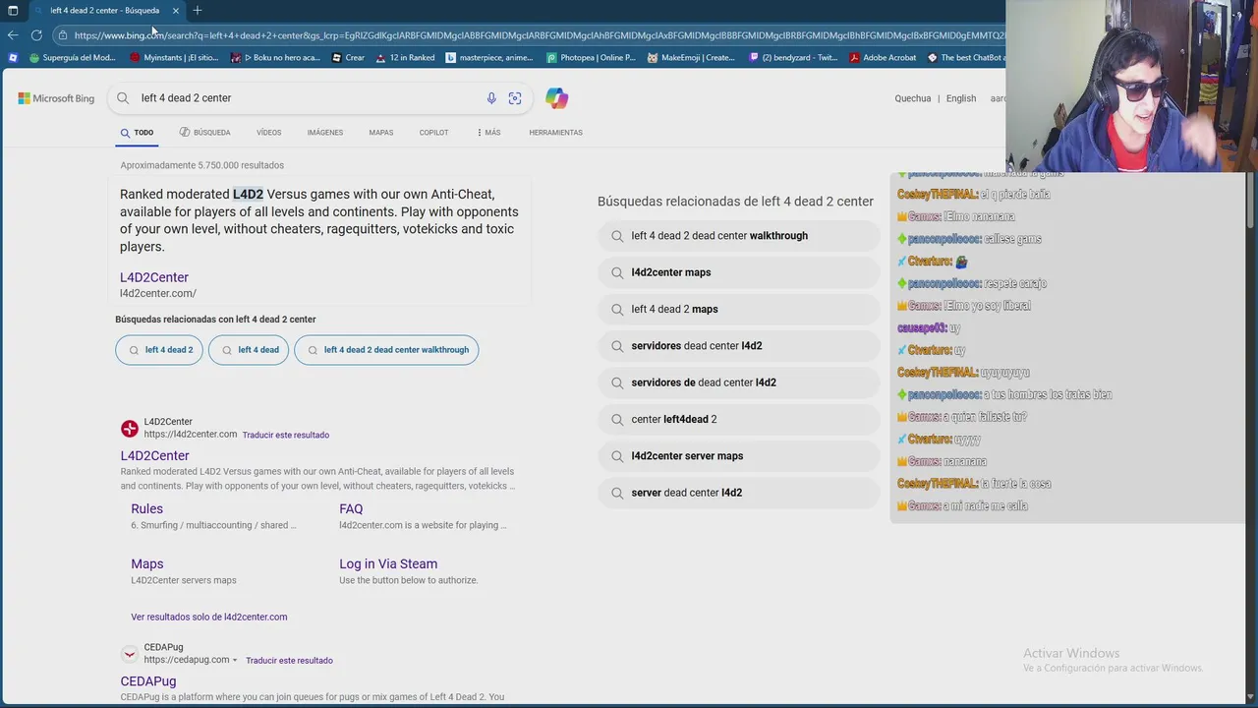Open Adobe Acrobat bookmark
Viewport: 1258px width, 708px height.
(x=883, y=58)
